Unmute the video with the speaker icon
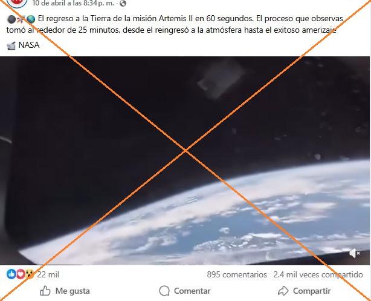Screen dimensions: 371x301 [355, 253]
